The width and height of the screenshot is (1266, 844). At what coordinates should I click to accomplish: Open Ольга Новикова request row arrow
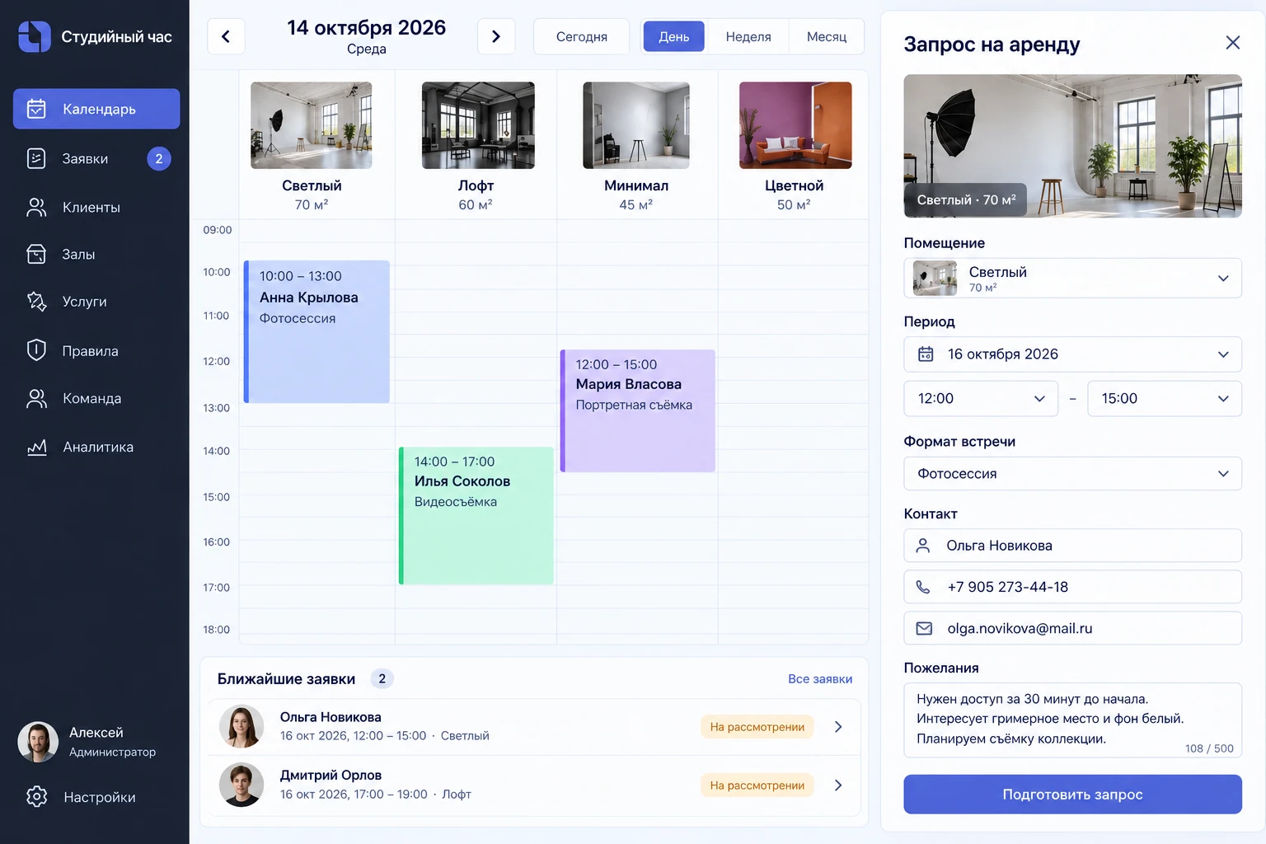tap(838, 727)
